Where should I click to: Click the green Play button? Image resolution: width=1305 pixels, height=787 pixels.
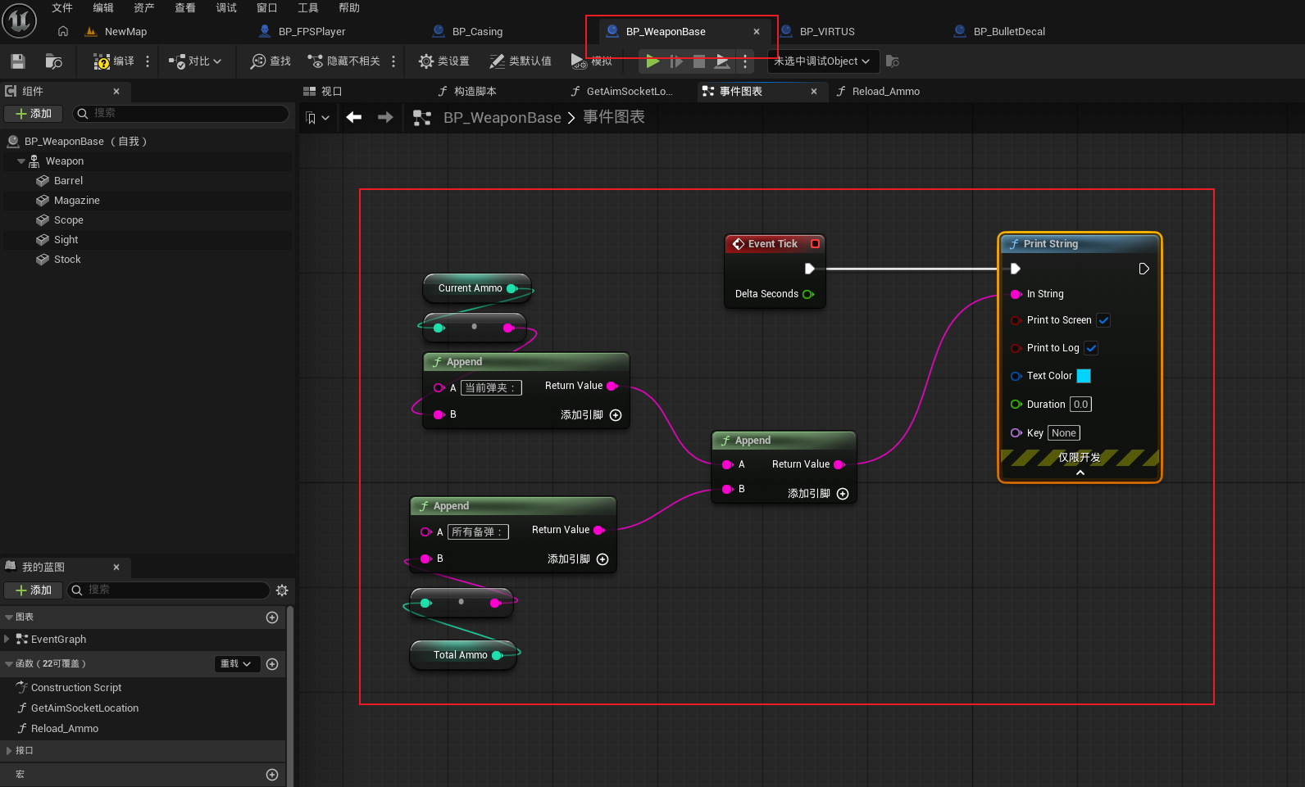[652, 61]
